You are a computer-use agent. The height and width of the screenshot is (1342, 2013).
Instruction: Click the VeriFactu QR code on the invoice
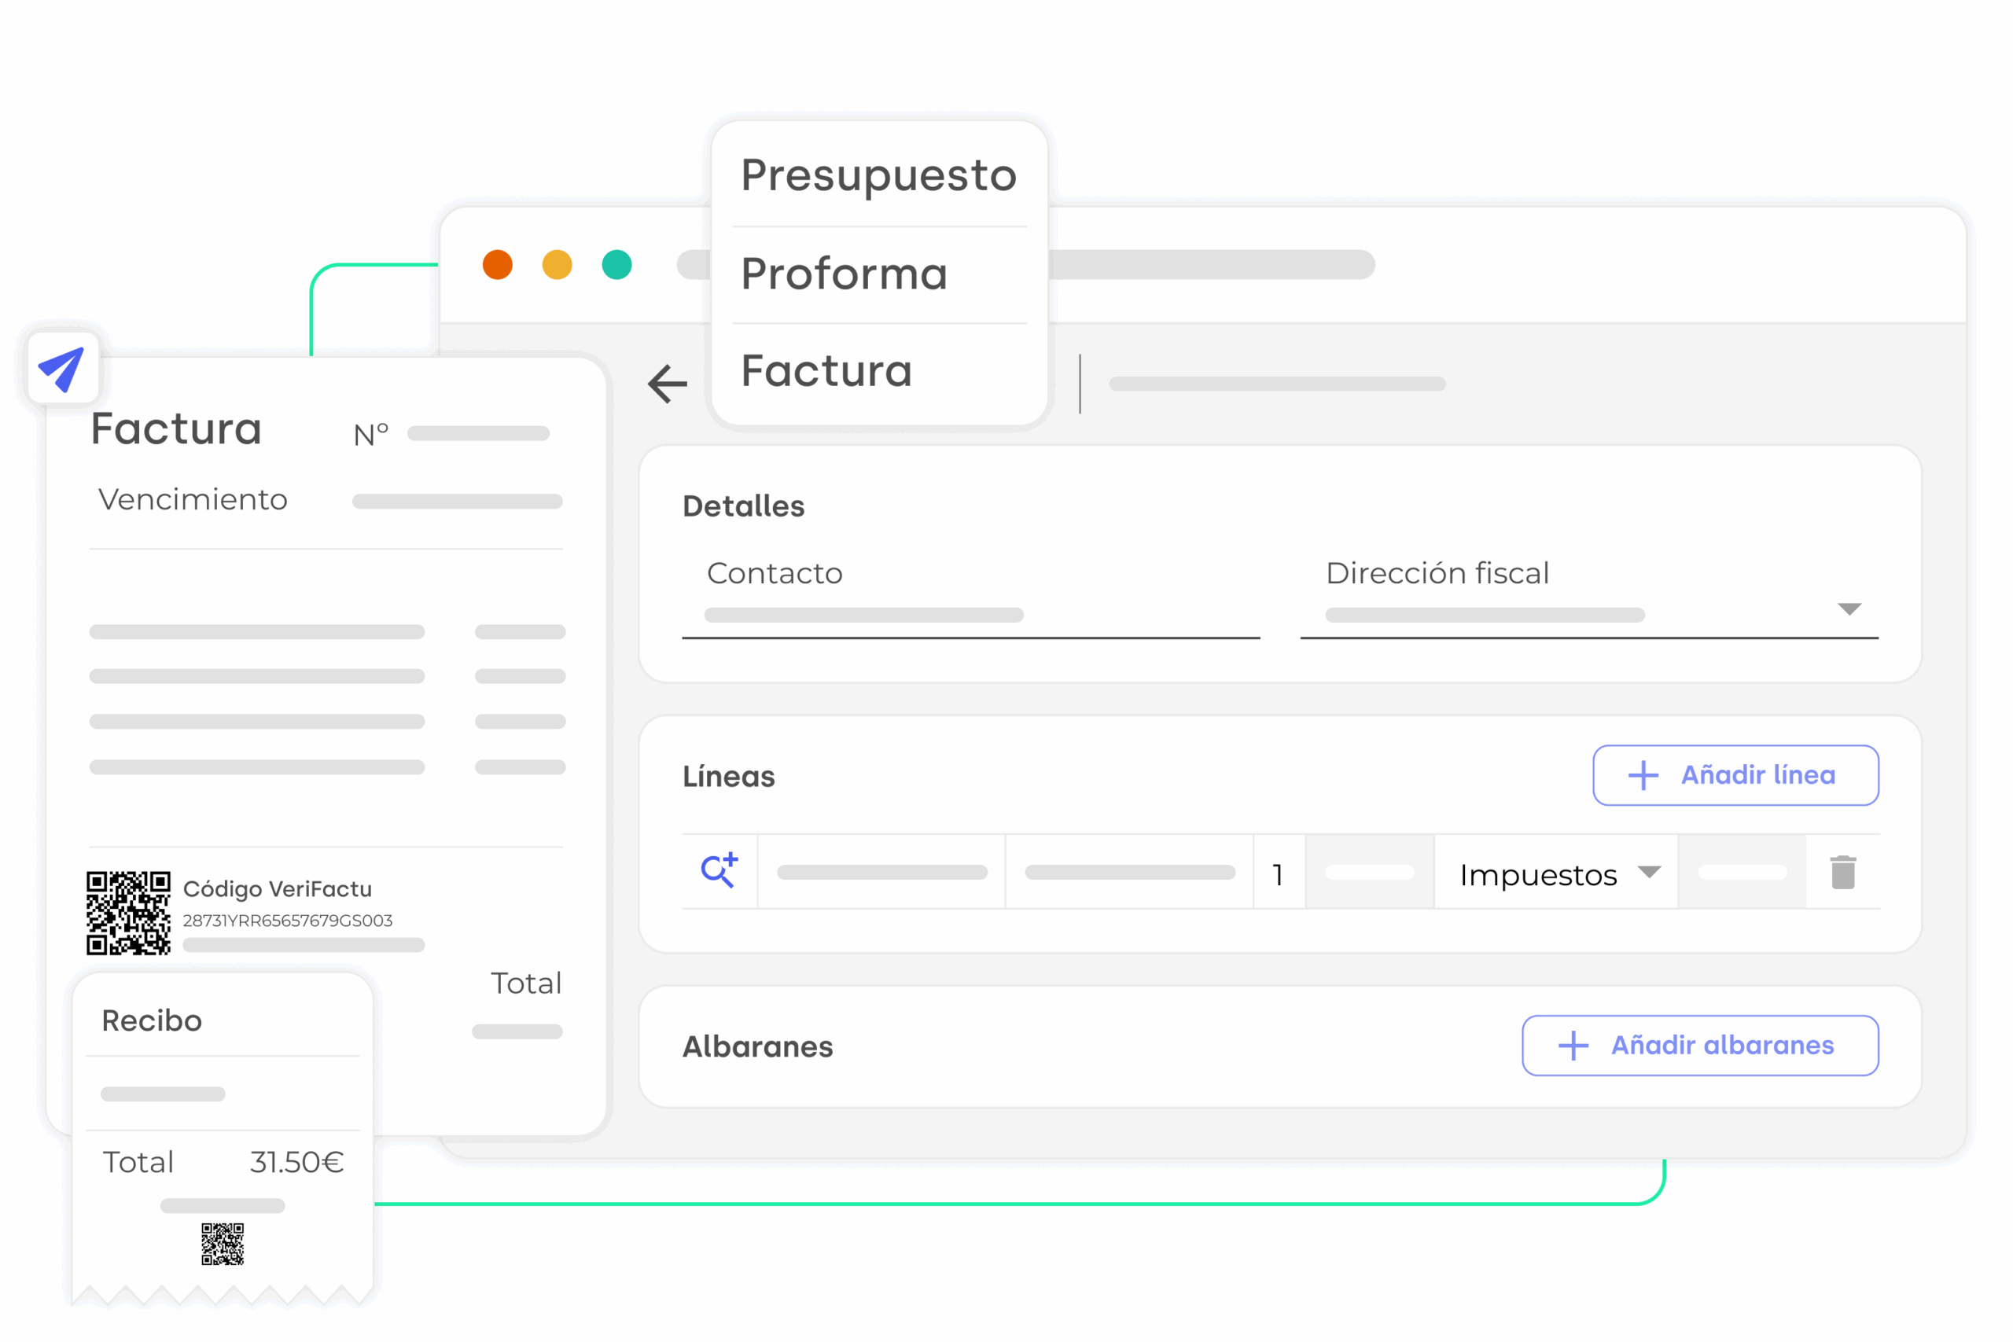[x=128, y=912]
